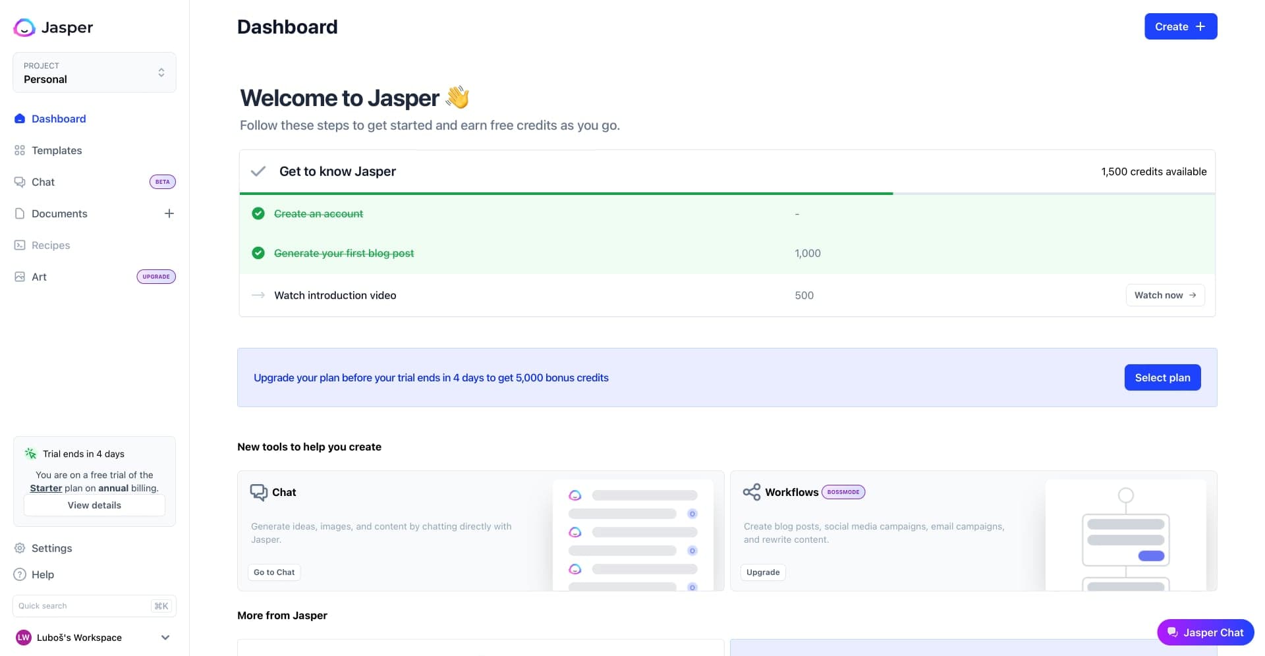Click the Documents page icon
The height and width of the screenshot is (656, 1265).
20,213
